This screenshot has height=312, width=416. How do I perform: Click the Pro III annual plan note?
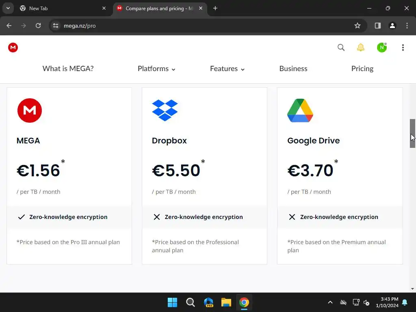click(68, 242)
